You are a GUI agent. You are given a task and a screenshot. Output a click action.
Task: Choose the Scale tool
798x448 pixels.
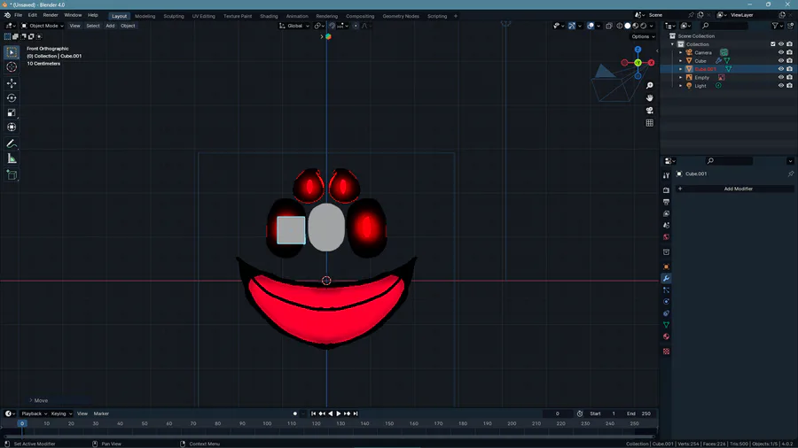click(x=12, y=113)
